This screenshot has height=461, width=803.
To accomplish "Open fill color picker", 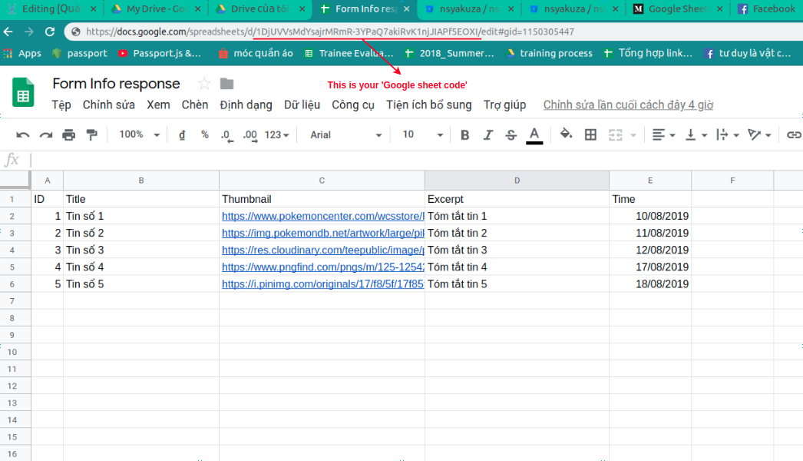I will (566, 134).
